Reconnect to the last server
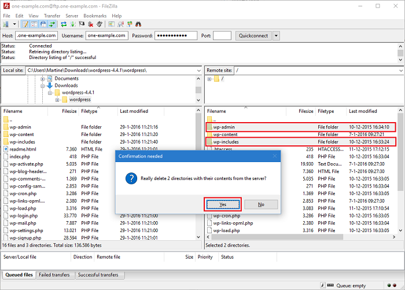This screenshot has height=290, width=405. 100,24
